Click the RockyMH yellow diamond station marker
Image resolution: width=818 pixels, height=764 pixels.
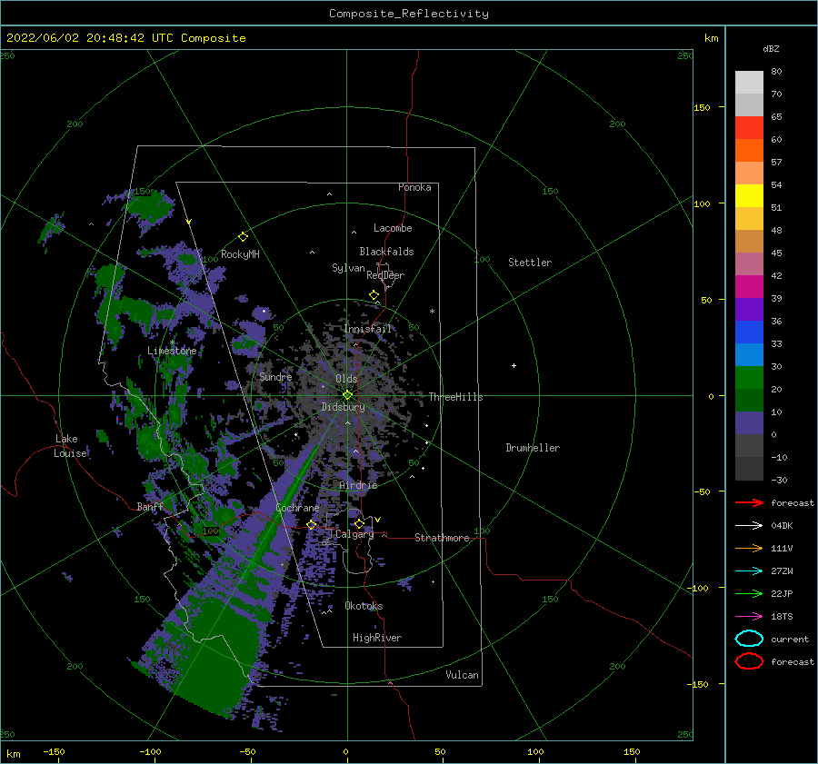[243, 237]
